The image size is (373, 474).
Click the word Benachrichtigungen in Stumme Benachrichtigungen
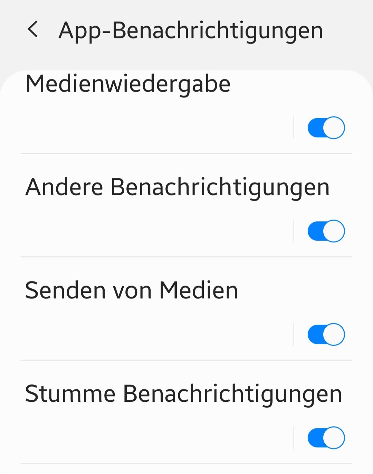click(x=232, y=394)
